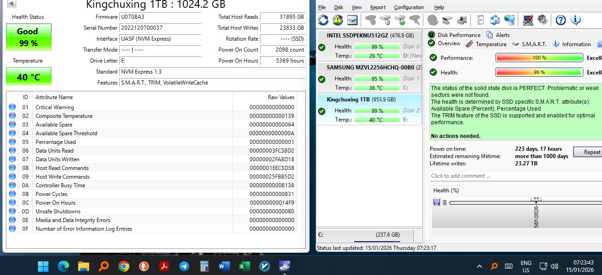Image resolution: width=602 pixels, height=275 pixels.
Task: Open the notepad report toolbar icon
Action: [480, 20]
